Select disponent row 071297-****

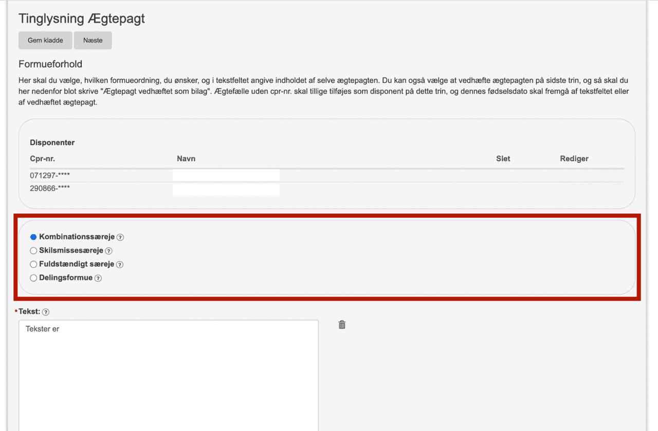pyautogui.click(x=50, y=175)
